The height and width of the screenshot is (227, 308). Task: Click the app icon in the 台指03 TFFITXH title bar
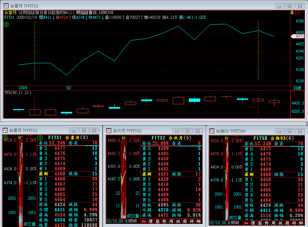pos(212,131)
